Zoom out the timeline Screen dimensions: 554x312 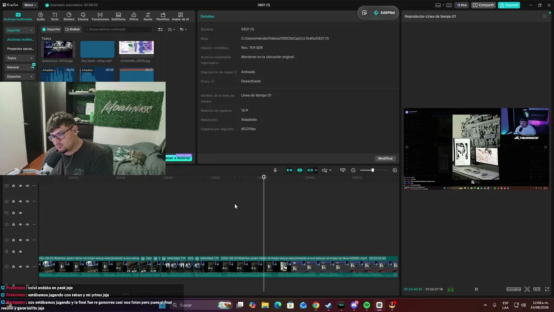click(353, 170)
